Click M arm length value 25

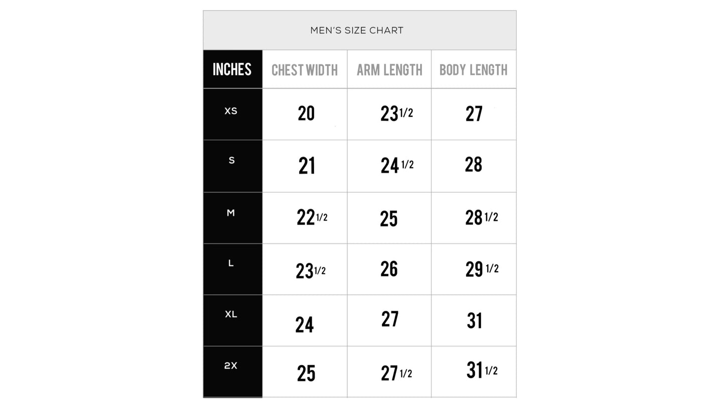[389, 219]
